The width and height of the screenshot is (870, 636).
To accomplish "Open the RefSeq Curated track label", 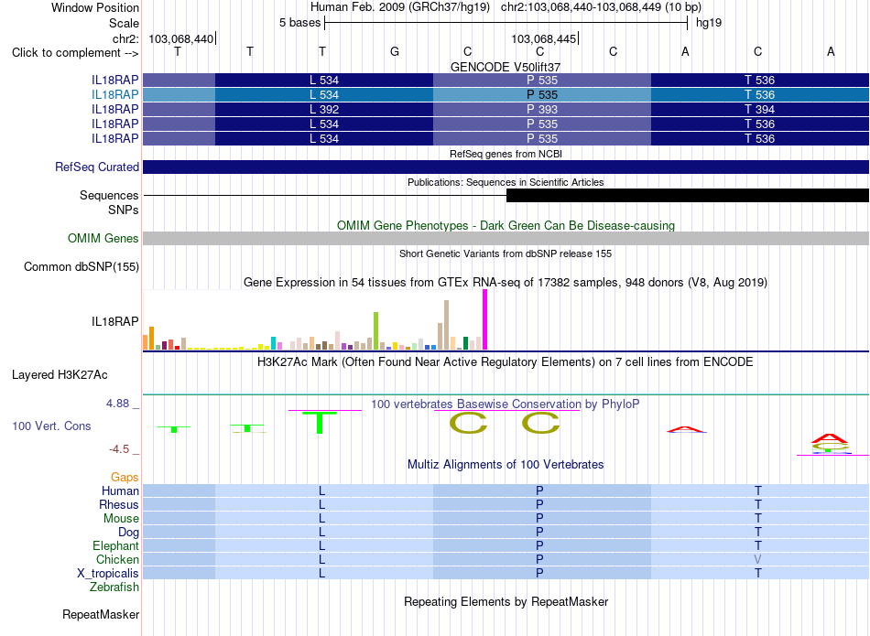I will tap(97, 167).
